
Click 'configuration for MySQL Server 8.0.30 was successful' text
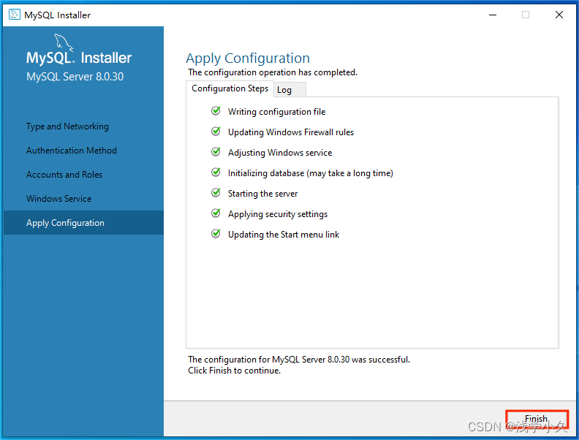pyautogui.click(x=306, y=360)
